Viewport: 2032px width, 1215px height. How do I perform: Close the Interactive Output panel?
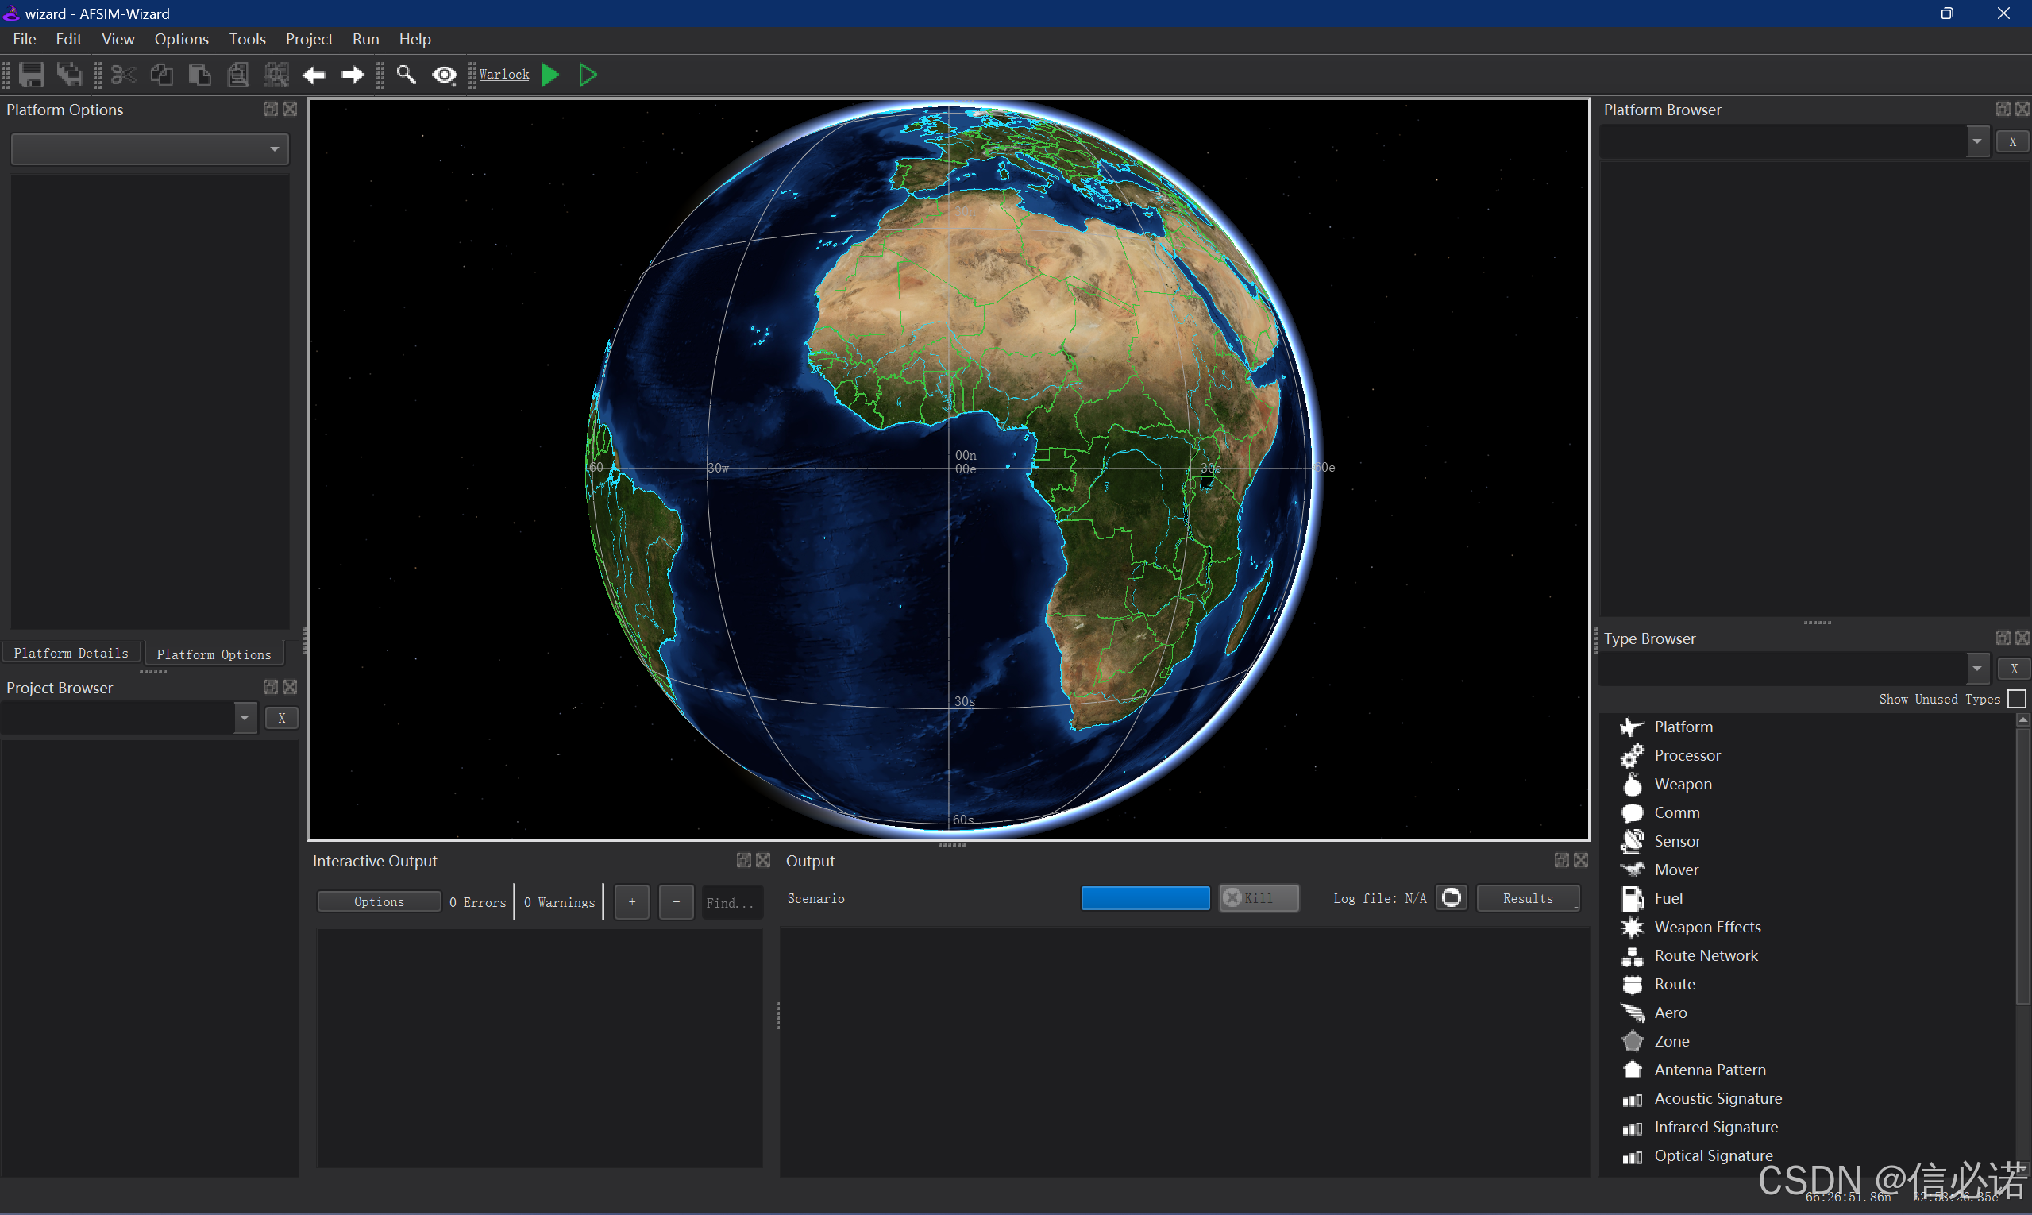coord(763,860)
